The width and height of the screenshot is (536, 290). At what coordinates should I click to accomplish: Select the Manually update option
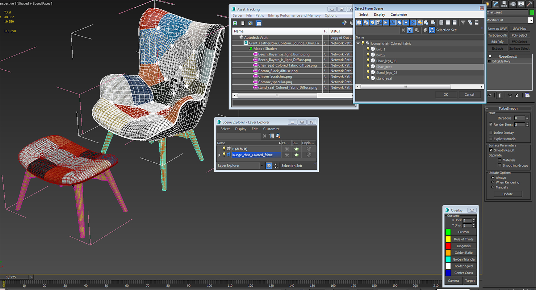coord(493,187)
